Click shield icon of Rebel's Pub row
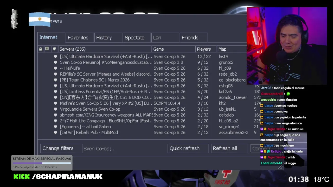Screen dimensions: 333x187 click(x=55, y=132)
